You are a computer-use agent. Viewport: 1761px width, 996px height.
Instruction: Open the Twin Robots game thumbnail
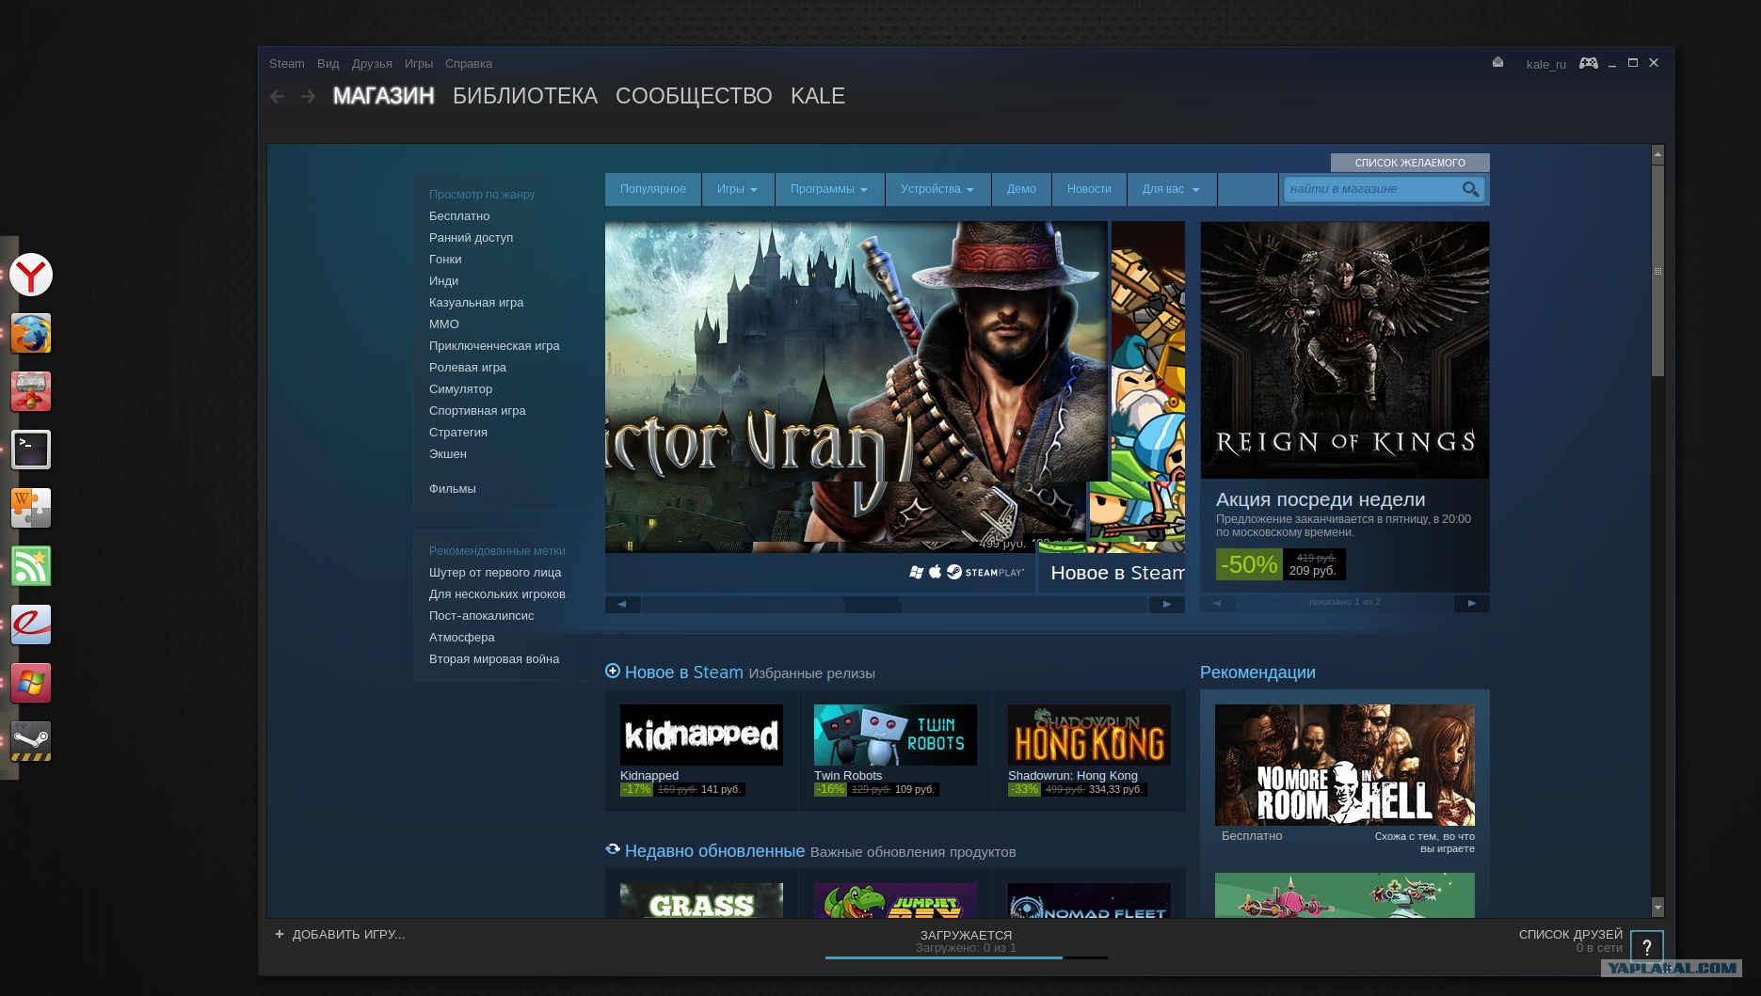[x=895, y=735]
